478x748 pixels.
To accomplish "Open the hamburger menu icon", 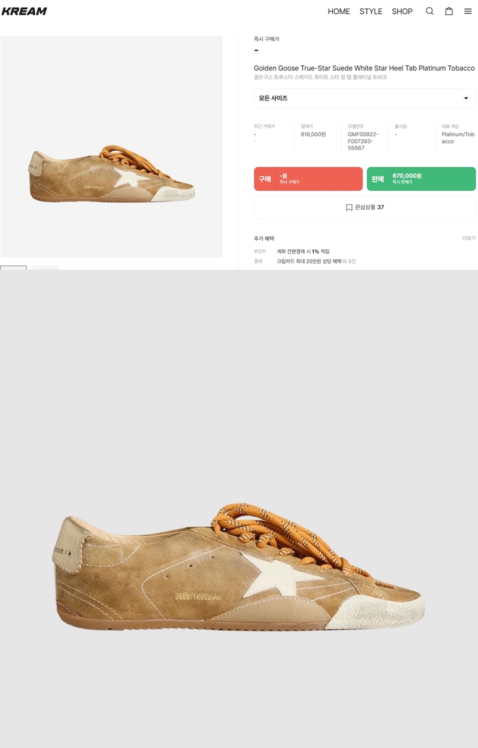I will coord(468,11).
